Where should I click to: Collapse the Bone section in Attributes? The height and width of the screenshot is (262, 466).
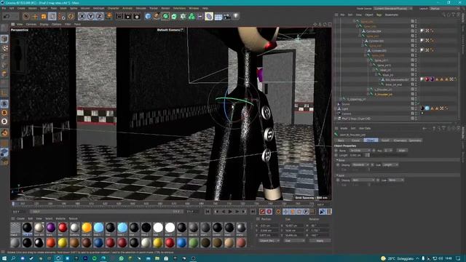click(x=338, y=160)
